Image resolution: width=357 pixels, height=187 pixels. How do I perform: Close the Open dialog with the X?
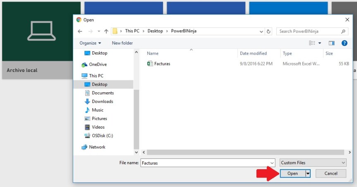pyautogui.click(x=347, y=20)
